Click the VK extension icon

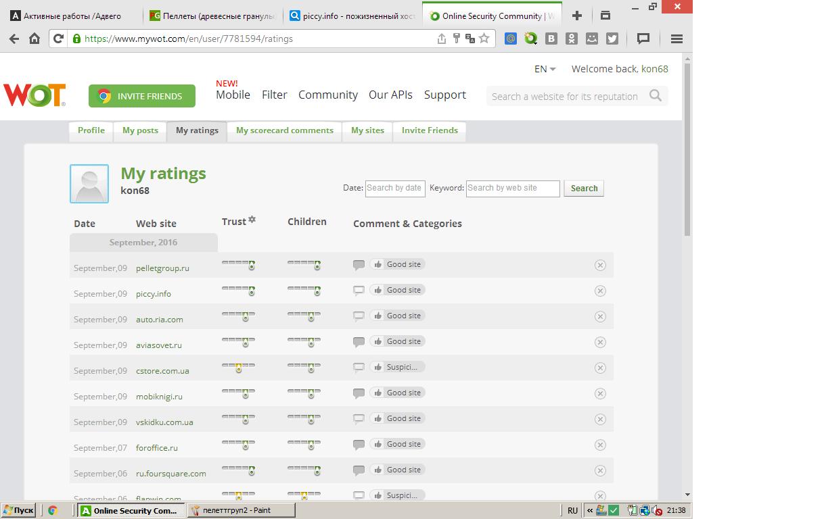[x=551, y=39]
